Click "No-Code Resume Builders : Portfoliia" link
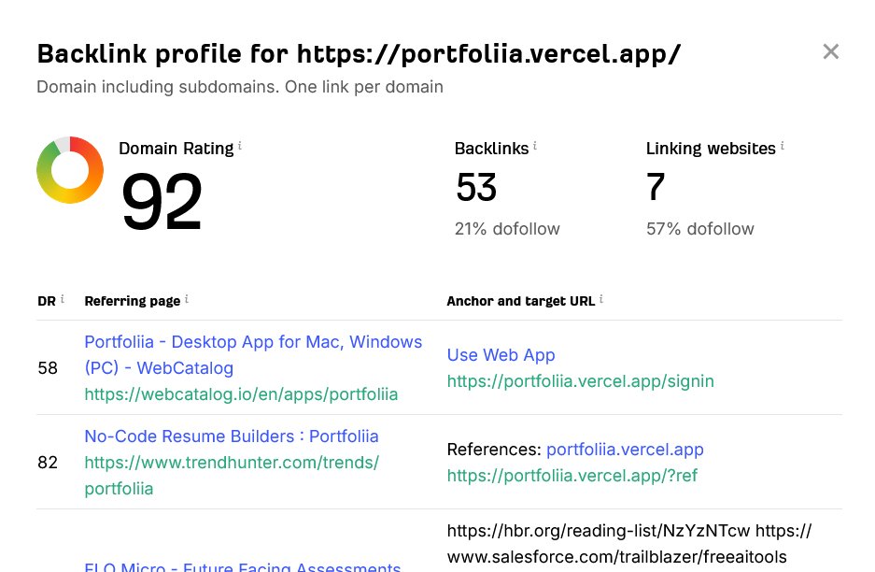Viewport: 875px width, 572px height. coord(231,436)
